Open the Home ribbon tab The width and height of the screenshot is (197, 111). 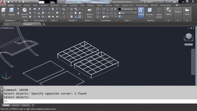11,5
